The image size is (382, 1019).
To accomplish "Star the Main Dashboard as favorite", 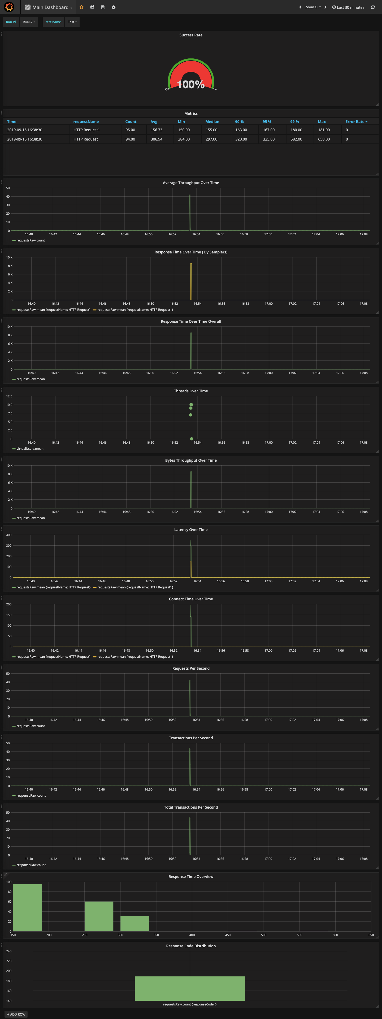I will pyautogui.click(x=81, y=7).
